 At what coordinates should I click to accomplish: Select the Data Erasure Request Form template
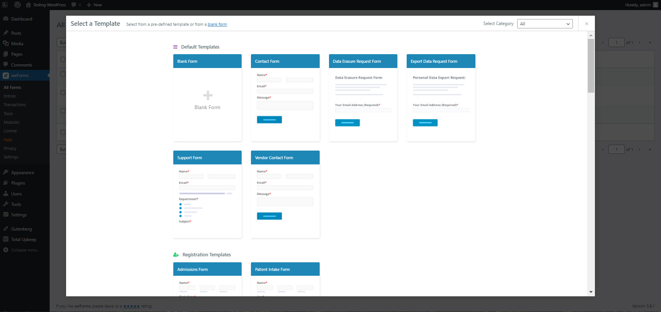pos(363,98)
